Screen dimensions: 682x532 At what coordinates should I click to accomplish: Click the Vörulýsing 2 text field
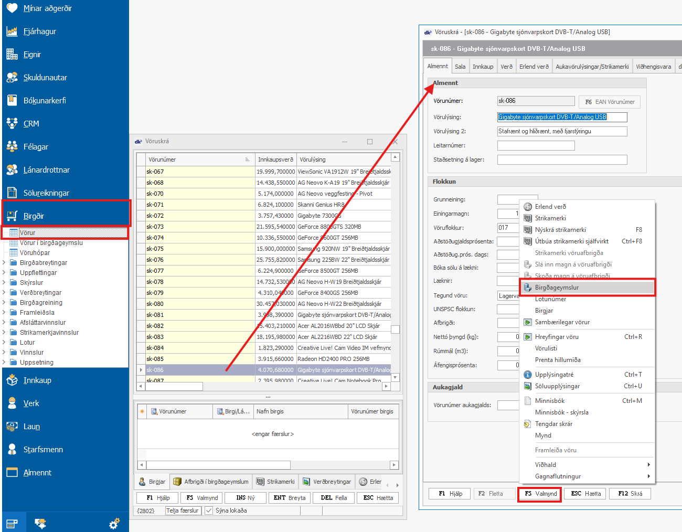pos(562,131)
